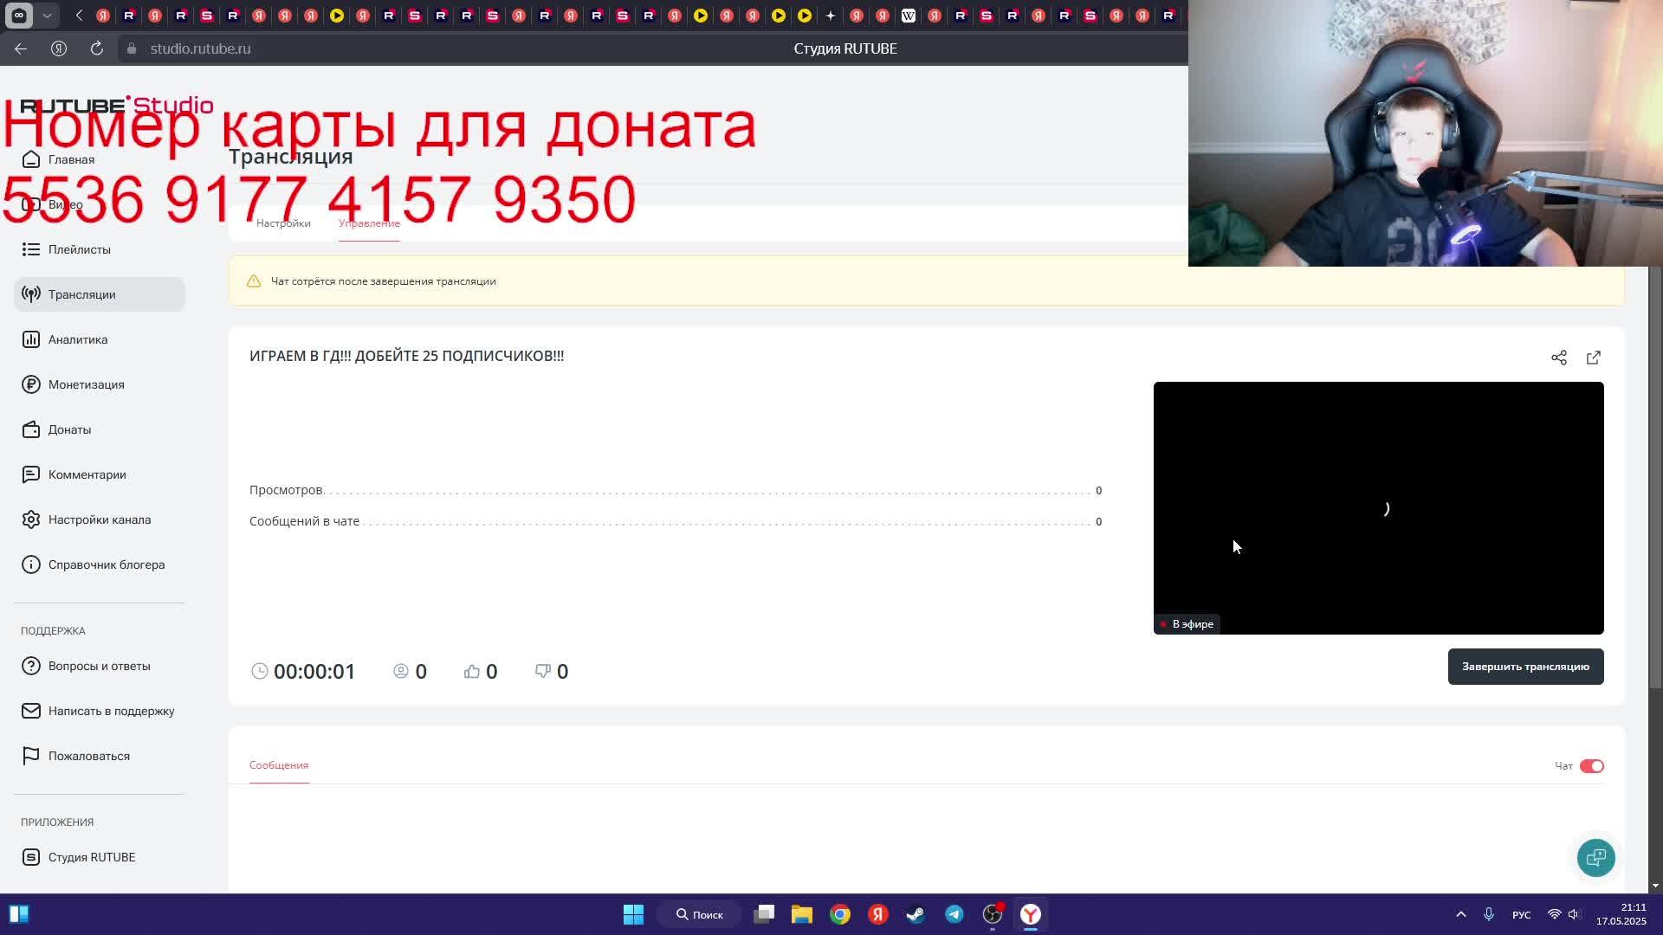The image size is (1663, 935).
Task: Disable the Чат toggle
Action: coord(1591,765)
